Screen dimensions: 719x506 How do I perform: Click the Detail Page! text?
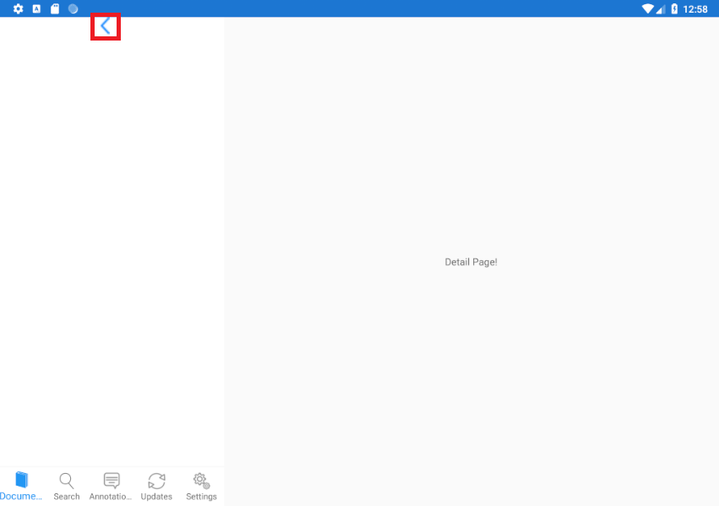pos(471,262)
